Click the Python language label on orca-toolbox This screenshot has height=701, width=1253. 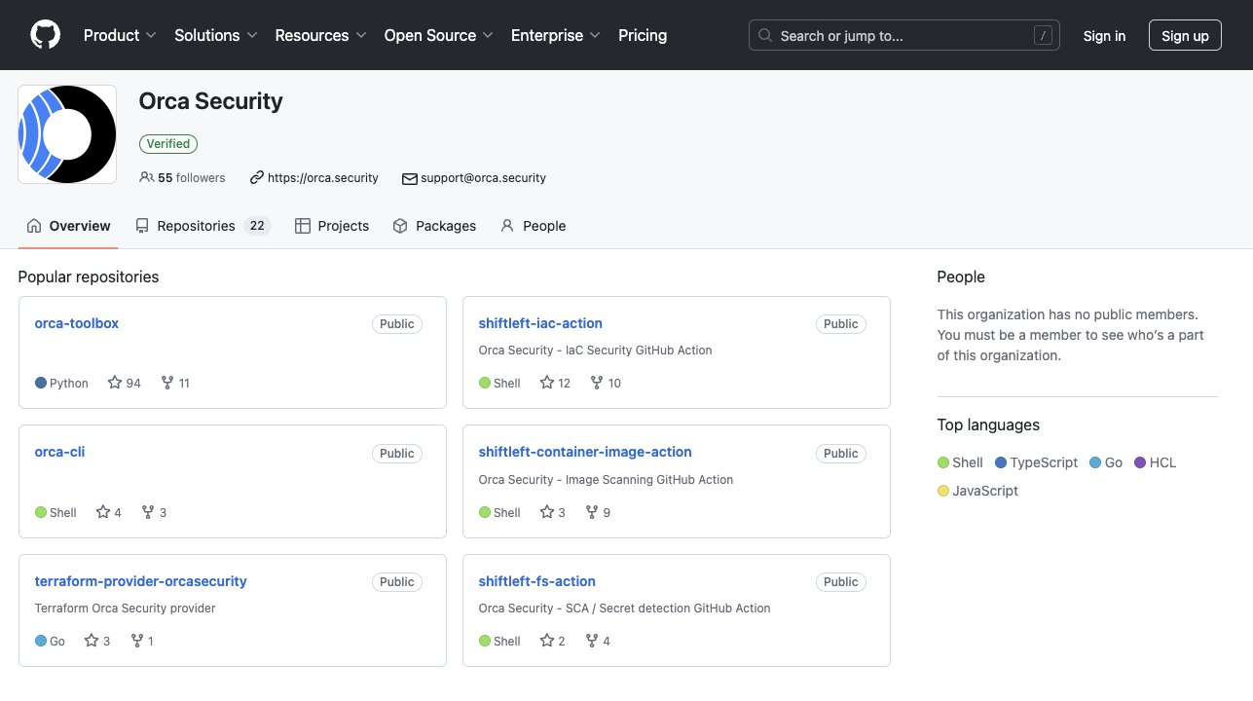[x=69, y=384]
